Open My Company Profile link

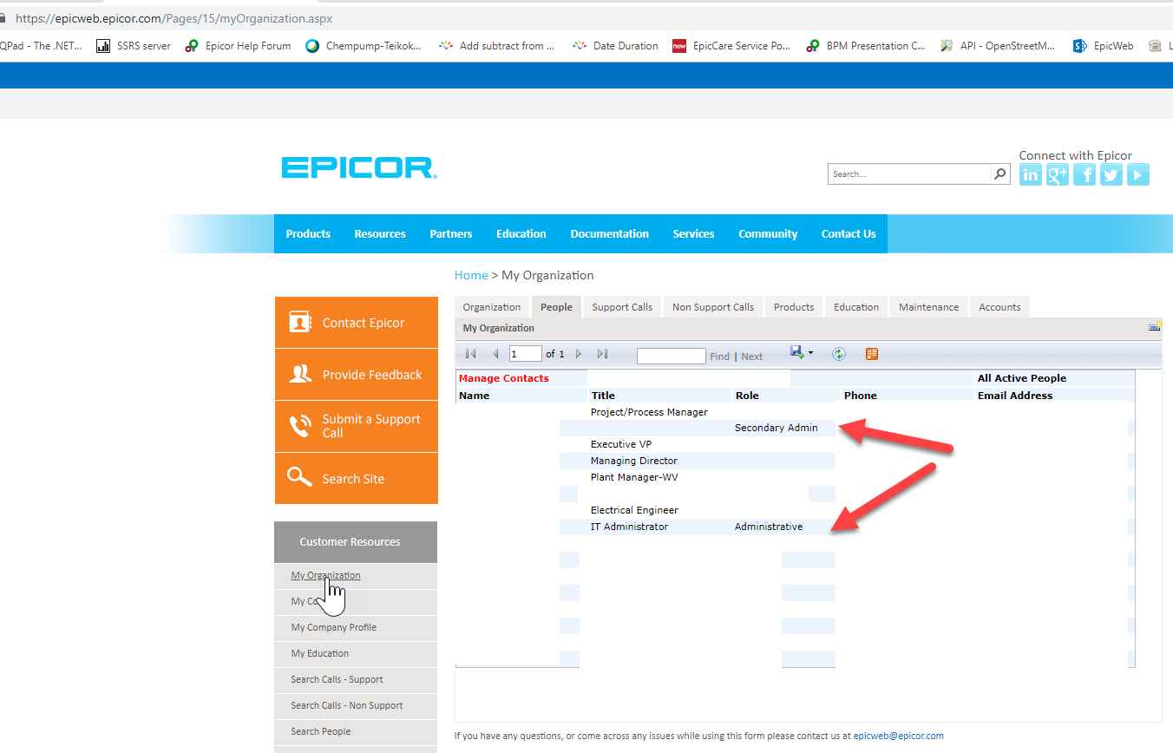pyautogui.click(x=334, y=627)
